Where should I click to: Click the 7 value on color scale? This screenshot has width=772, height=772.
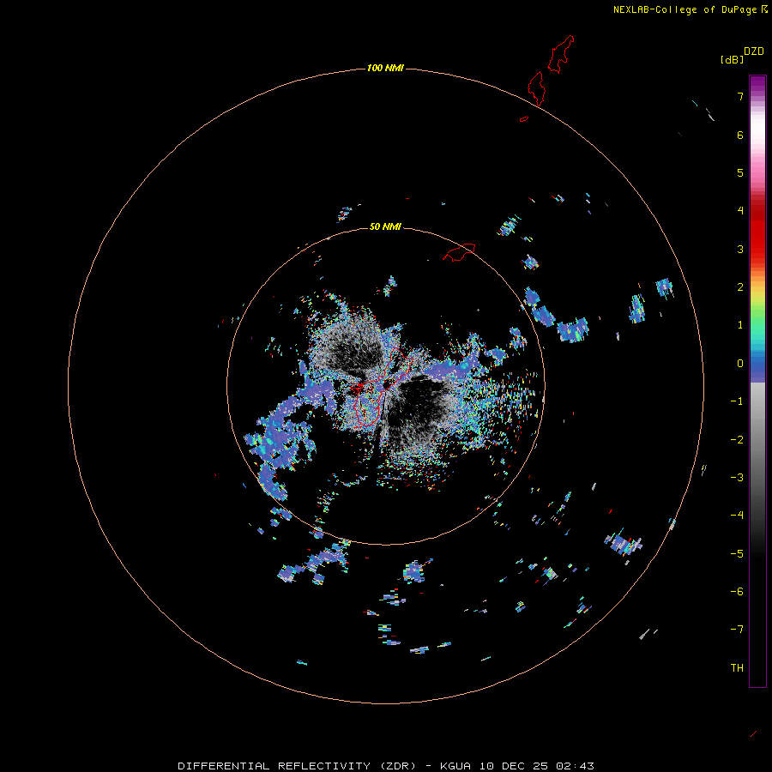click(x=740, y=96)
